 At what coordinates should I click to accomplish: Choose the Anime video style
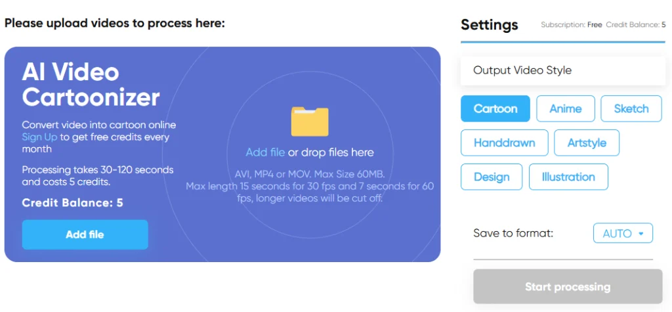coord(565,109)
